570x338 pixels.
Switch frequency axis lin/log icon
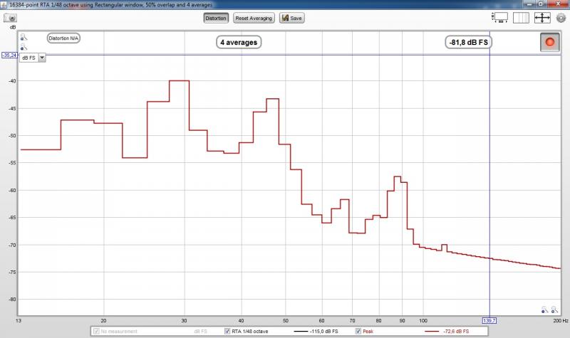(521, 17)
